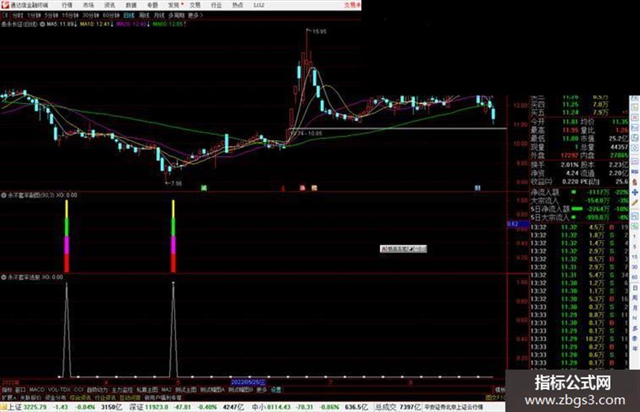This screenshot has width=640, height=412.
Task: Select the 周 period letter in right sidebar
Action: tap(635, 298)
